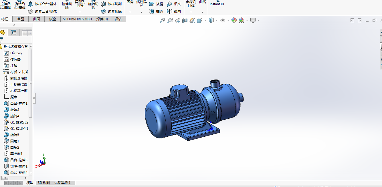Viewport: 382px width, 187px height.
Task: Open the FeatureManager design tree tab icon
Action: pos(3,32)
